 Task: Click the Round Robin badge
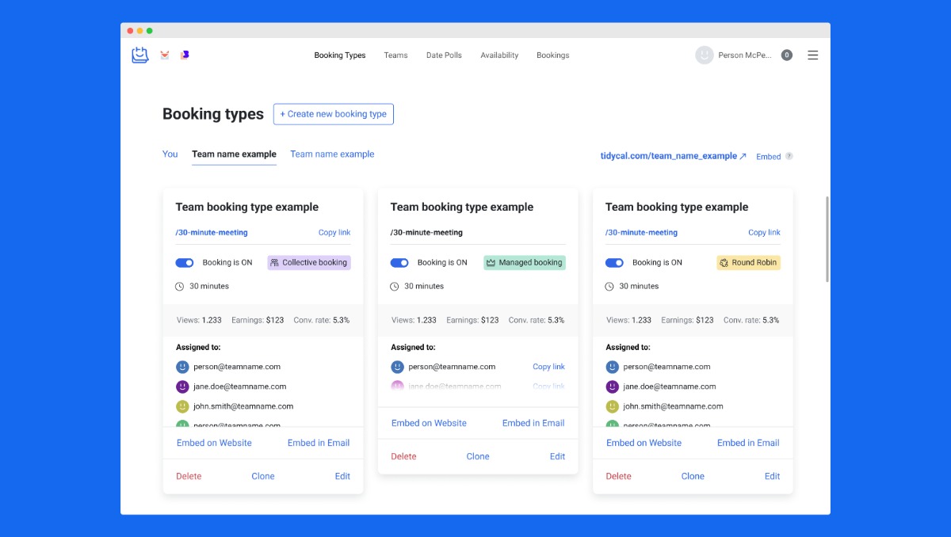tap(748, 263)
